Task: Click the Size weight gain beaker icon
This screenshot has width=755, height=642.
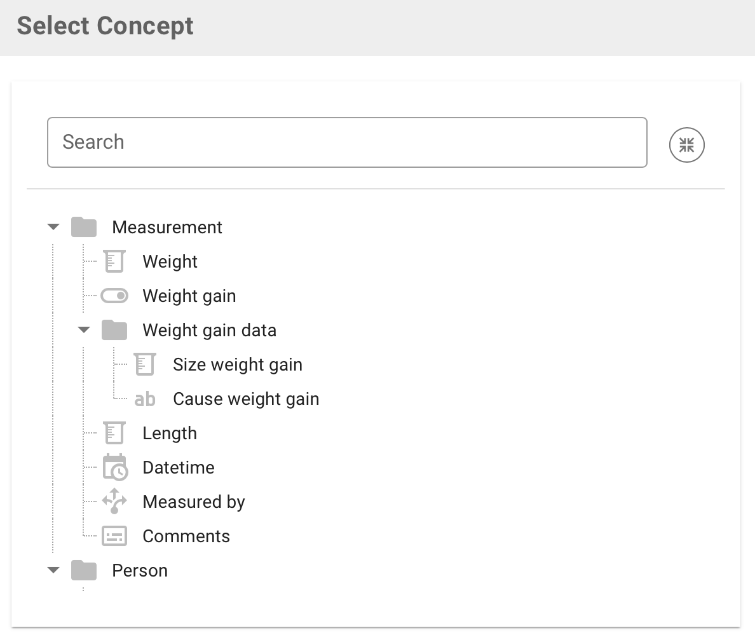Action: (145, 364)
